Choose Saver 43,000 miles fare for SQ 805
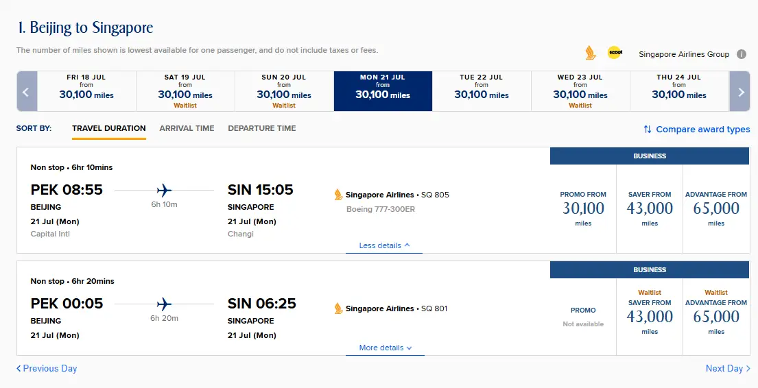758x388 pixels. 650,208
